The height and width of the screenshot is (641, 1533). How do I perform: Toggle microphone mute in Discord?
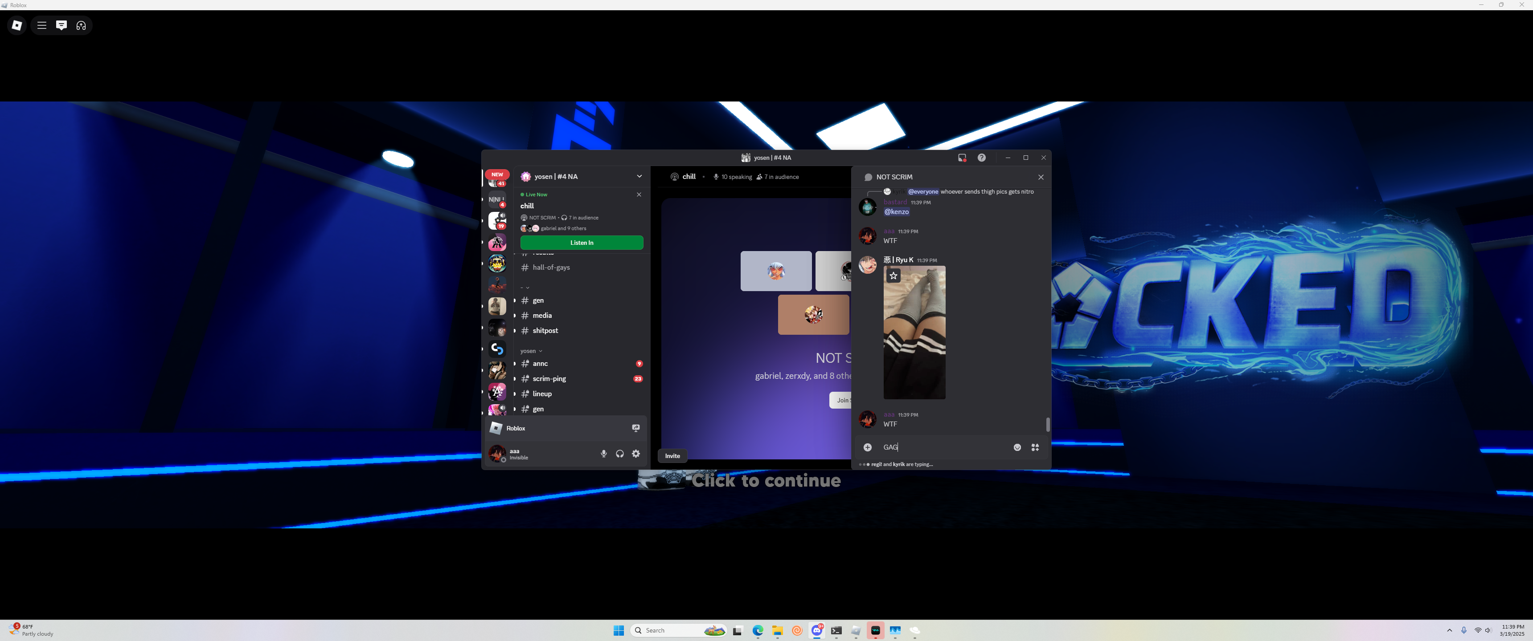[x=603, y=454]
